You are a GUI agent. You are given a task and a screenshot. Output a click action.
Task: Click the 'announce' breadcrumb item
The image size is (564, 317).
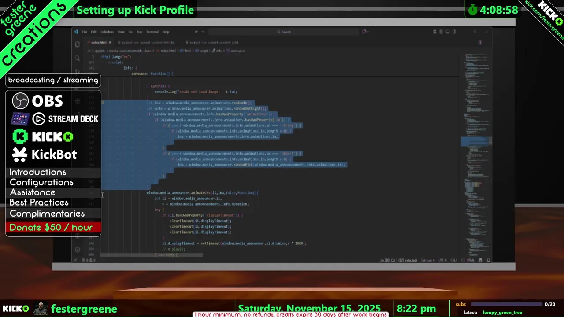236,51
